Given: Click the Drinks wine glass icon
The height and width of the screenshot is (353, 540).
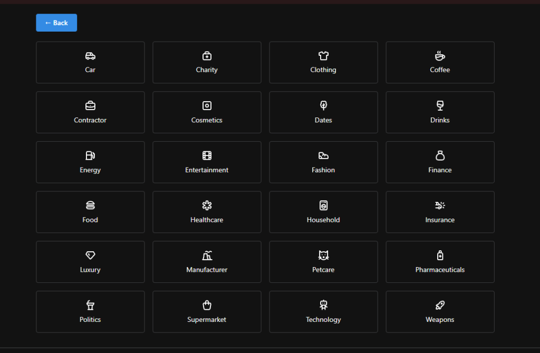Looking at the screenshot, I should pyautogui.click(x=440, y=106).
